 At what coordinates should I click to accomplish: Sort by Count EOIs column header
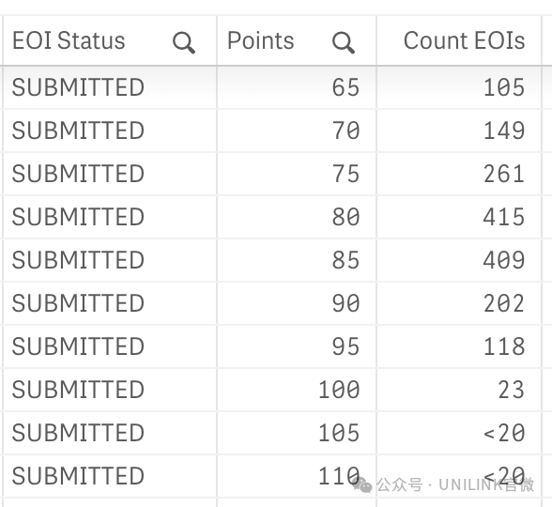465,40
